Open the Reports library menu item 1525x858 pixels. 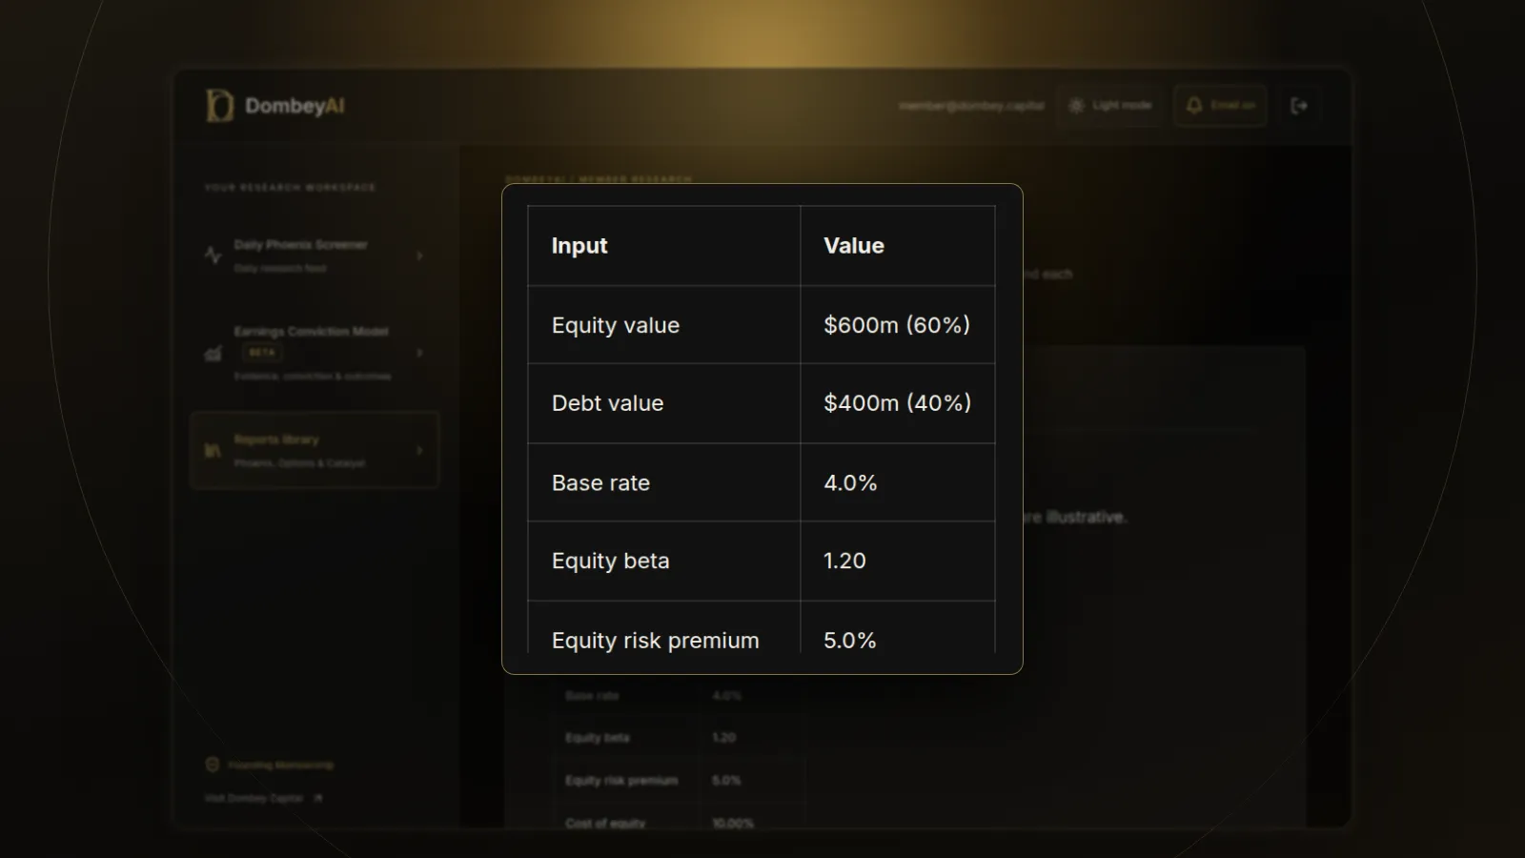click(x=315, y=450)
